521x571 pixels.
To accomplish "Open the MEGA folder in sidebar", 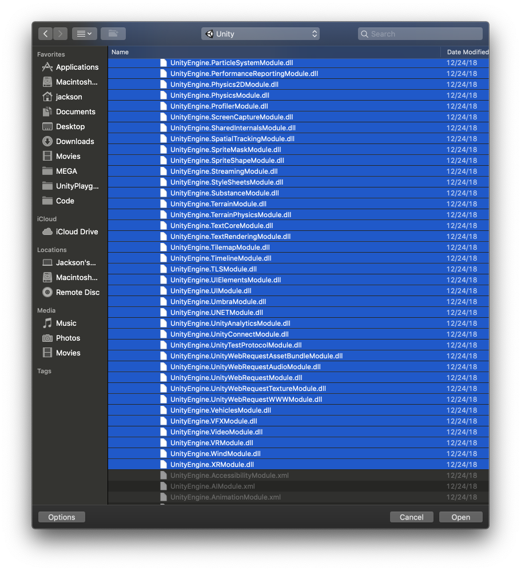I will coord(70,171).
